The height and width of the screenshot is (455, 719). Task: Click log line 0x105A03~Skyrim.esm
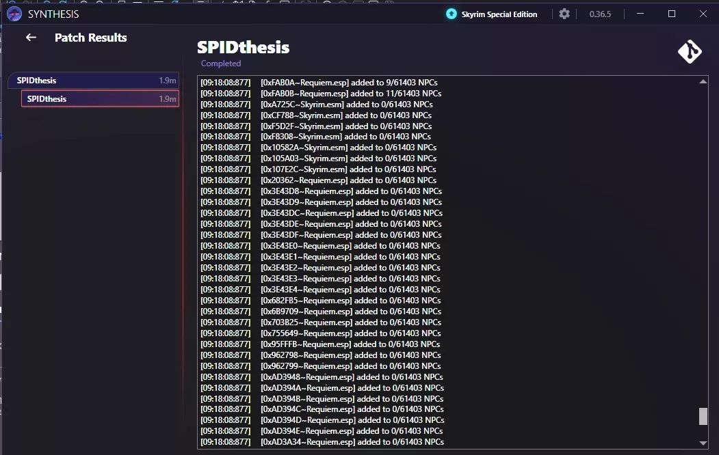(x=319, y=158)
